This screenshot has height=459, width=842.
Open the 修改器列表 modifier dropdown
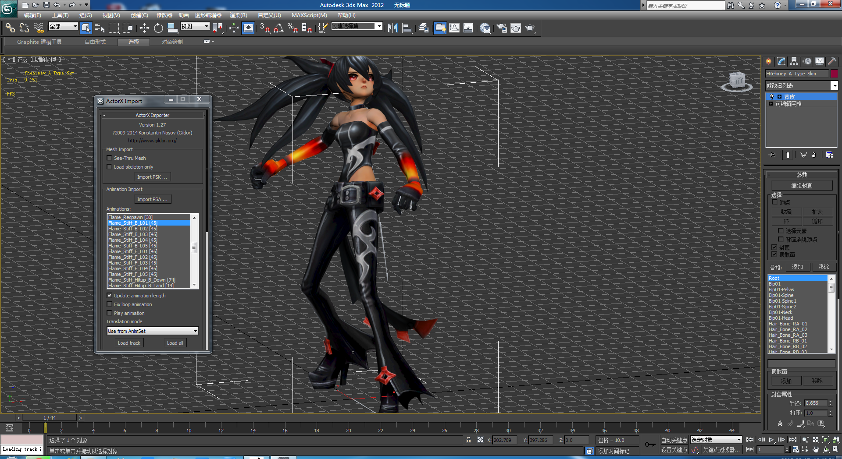click(x=802, y=85)
